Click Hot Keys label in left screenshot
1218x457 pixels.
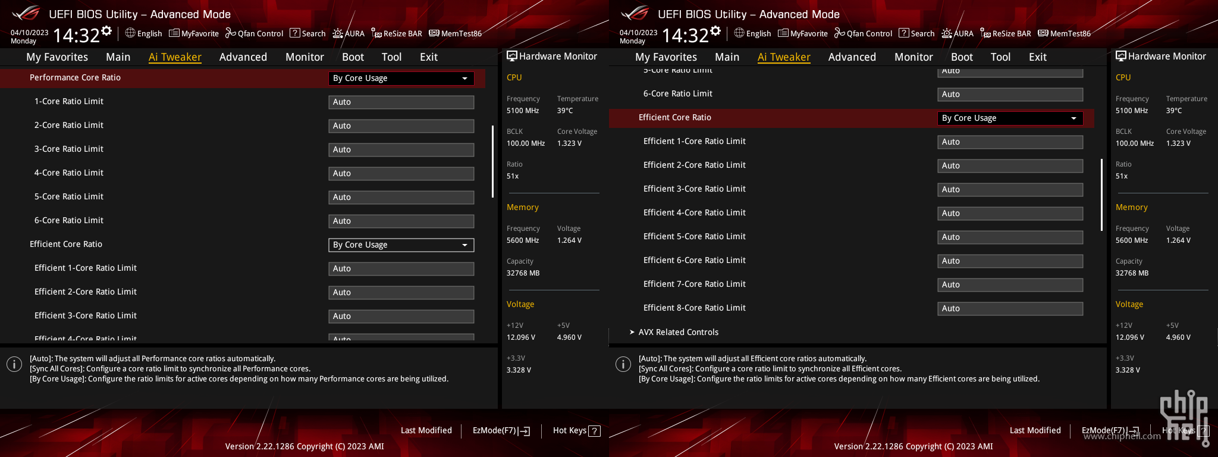tap(570, 430)
